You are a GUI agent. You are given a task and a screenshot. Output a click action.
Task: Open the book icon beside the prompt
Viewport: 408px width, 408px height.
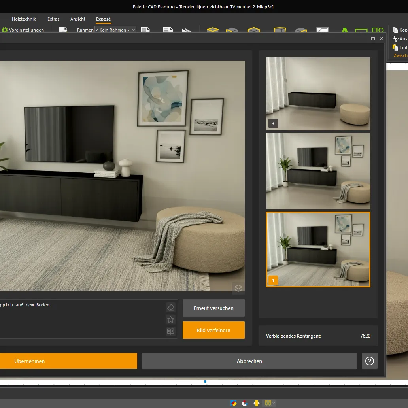coord(170,331)
